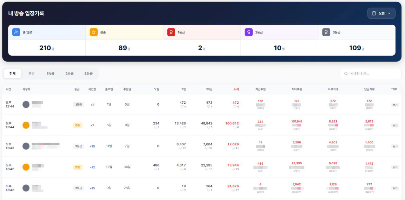Click the calendar icon inside the 오늘 button
The width and height of the screenshot is (405, 200).
(x=373, y=13)
